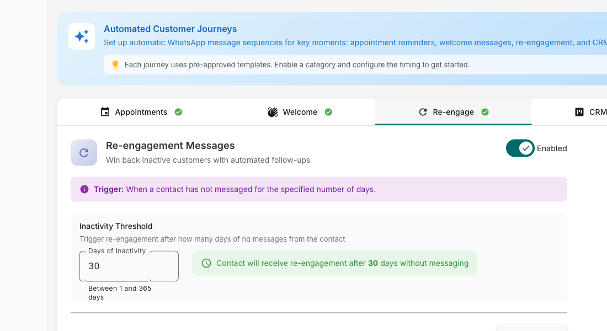Screen dimensions: 607x331
Task: Click the green check badge on Appointments
Action: (178, 111)
